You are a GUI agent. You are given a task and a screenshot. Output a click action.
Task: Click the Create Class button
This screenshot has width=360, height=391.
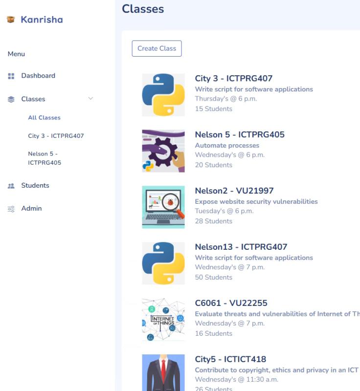click(157, 48)
